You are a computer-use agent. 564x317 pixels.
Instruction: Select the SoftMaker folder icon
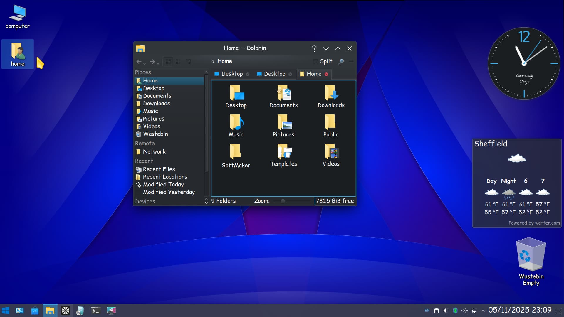tap(236, 152)
